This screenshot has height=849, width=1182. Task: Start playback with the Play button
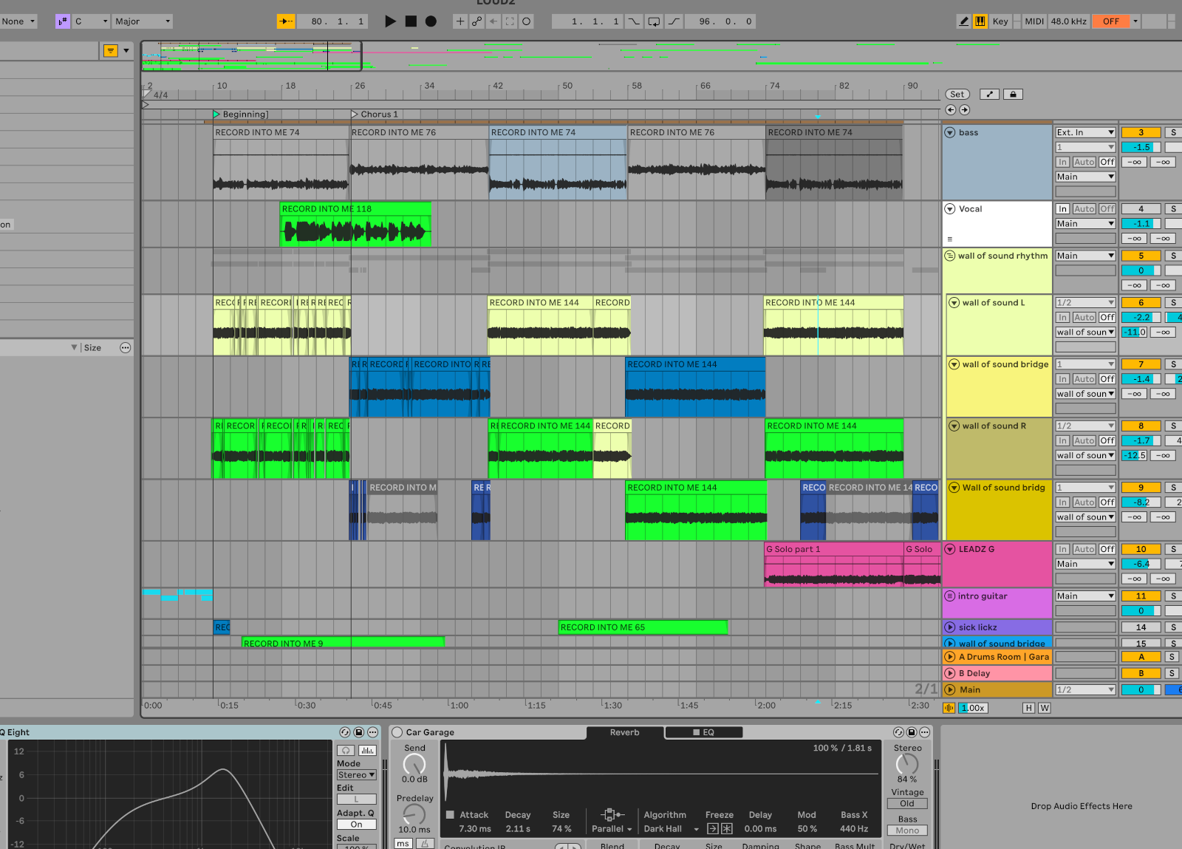click(x=390, y=21)
